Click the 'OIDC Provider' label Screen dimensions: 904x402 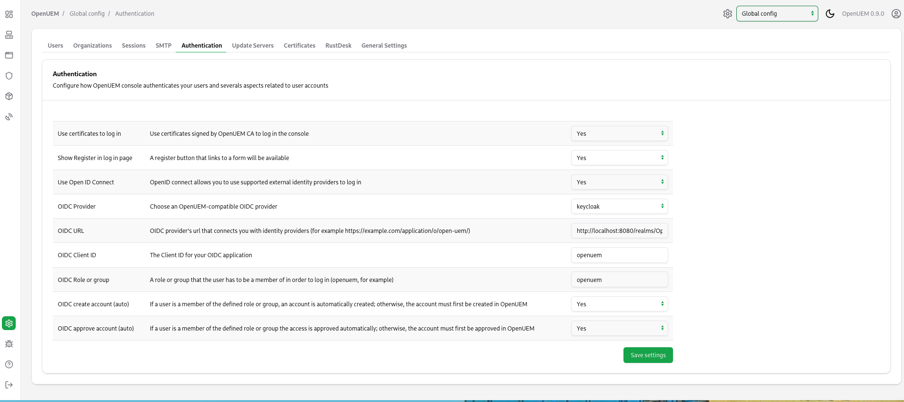coord(77,207)
